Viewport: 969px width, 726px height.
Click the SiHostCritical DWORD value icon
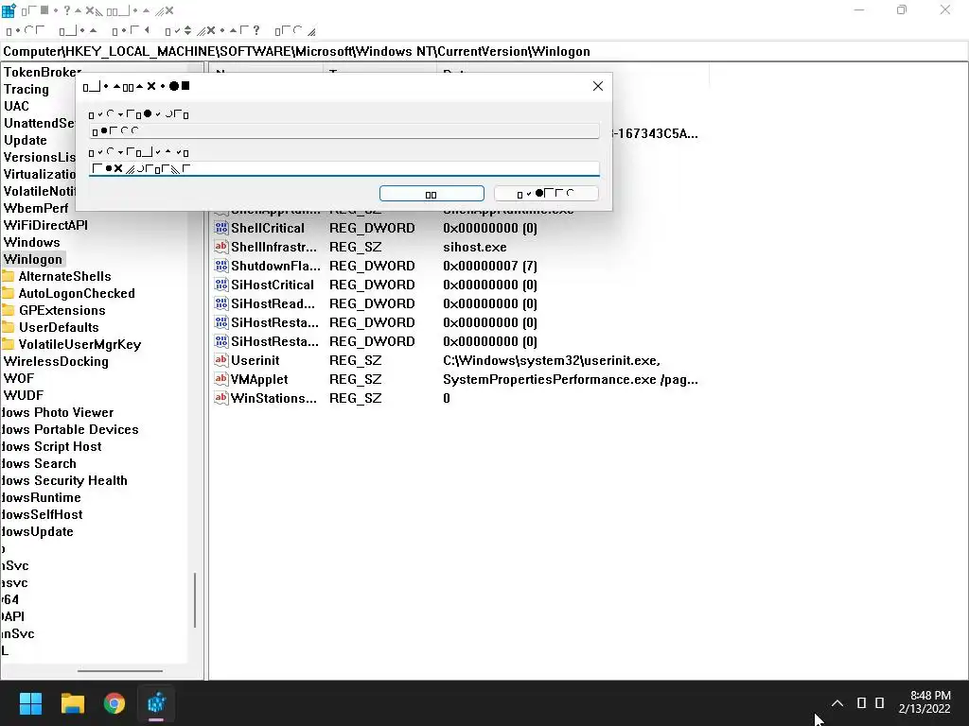pyautogui.click(x=220, y=285)
